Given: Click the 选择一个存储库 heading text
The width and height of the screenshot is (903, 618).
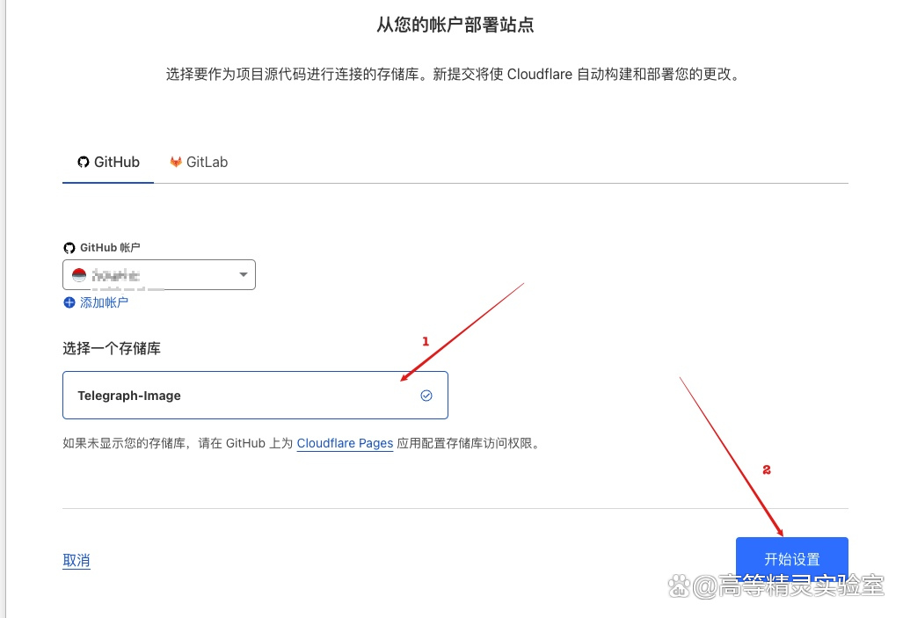Looking at the screenshot, I should (112, 348).
